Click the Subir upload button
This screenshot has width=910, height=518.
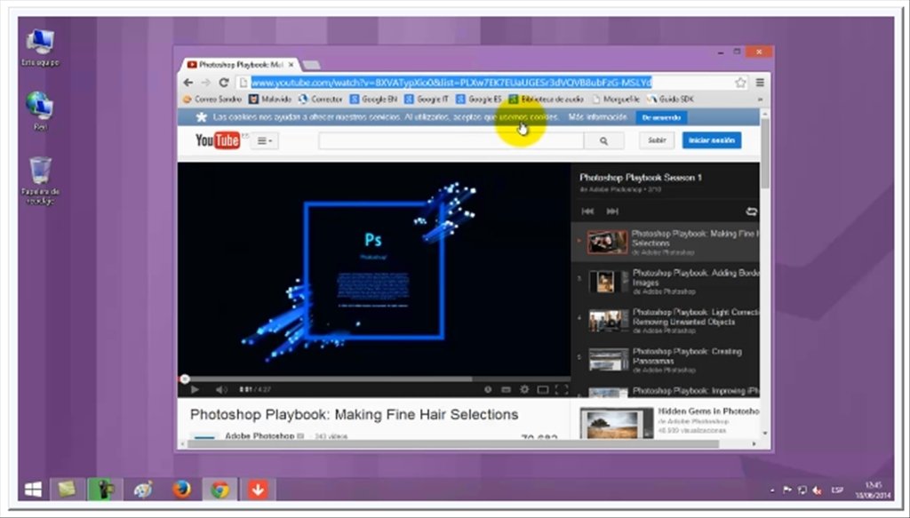pyautogui.click(x=657, y=140)
